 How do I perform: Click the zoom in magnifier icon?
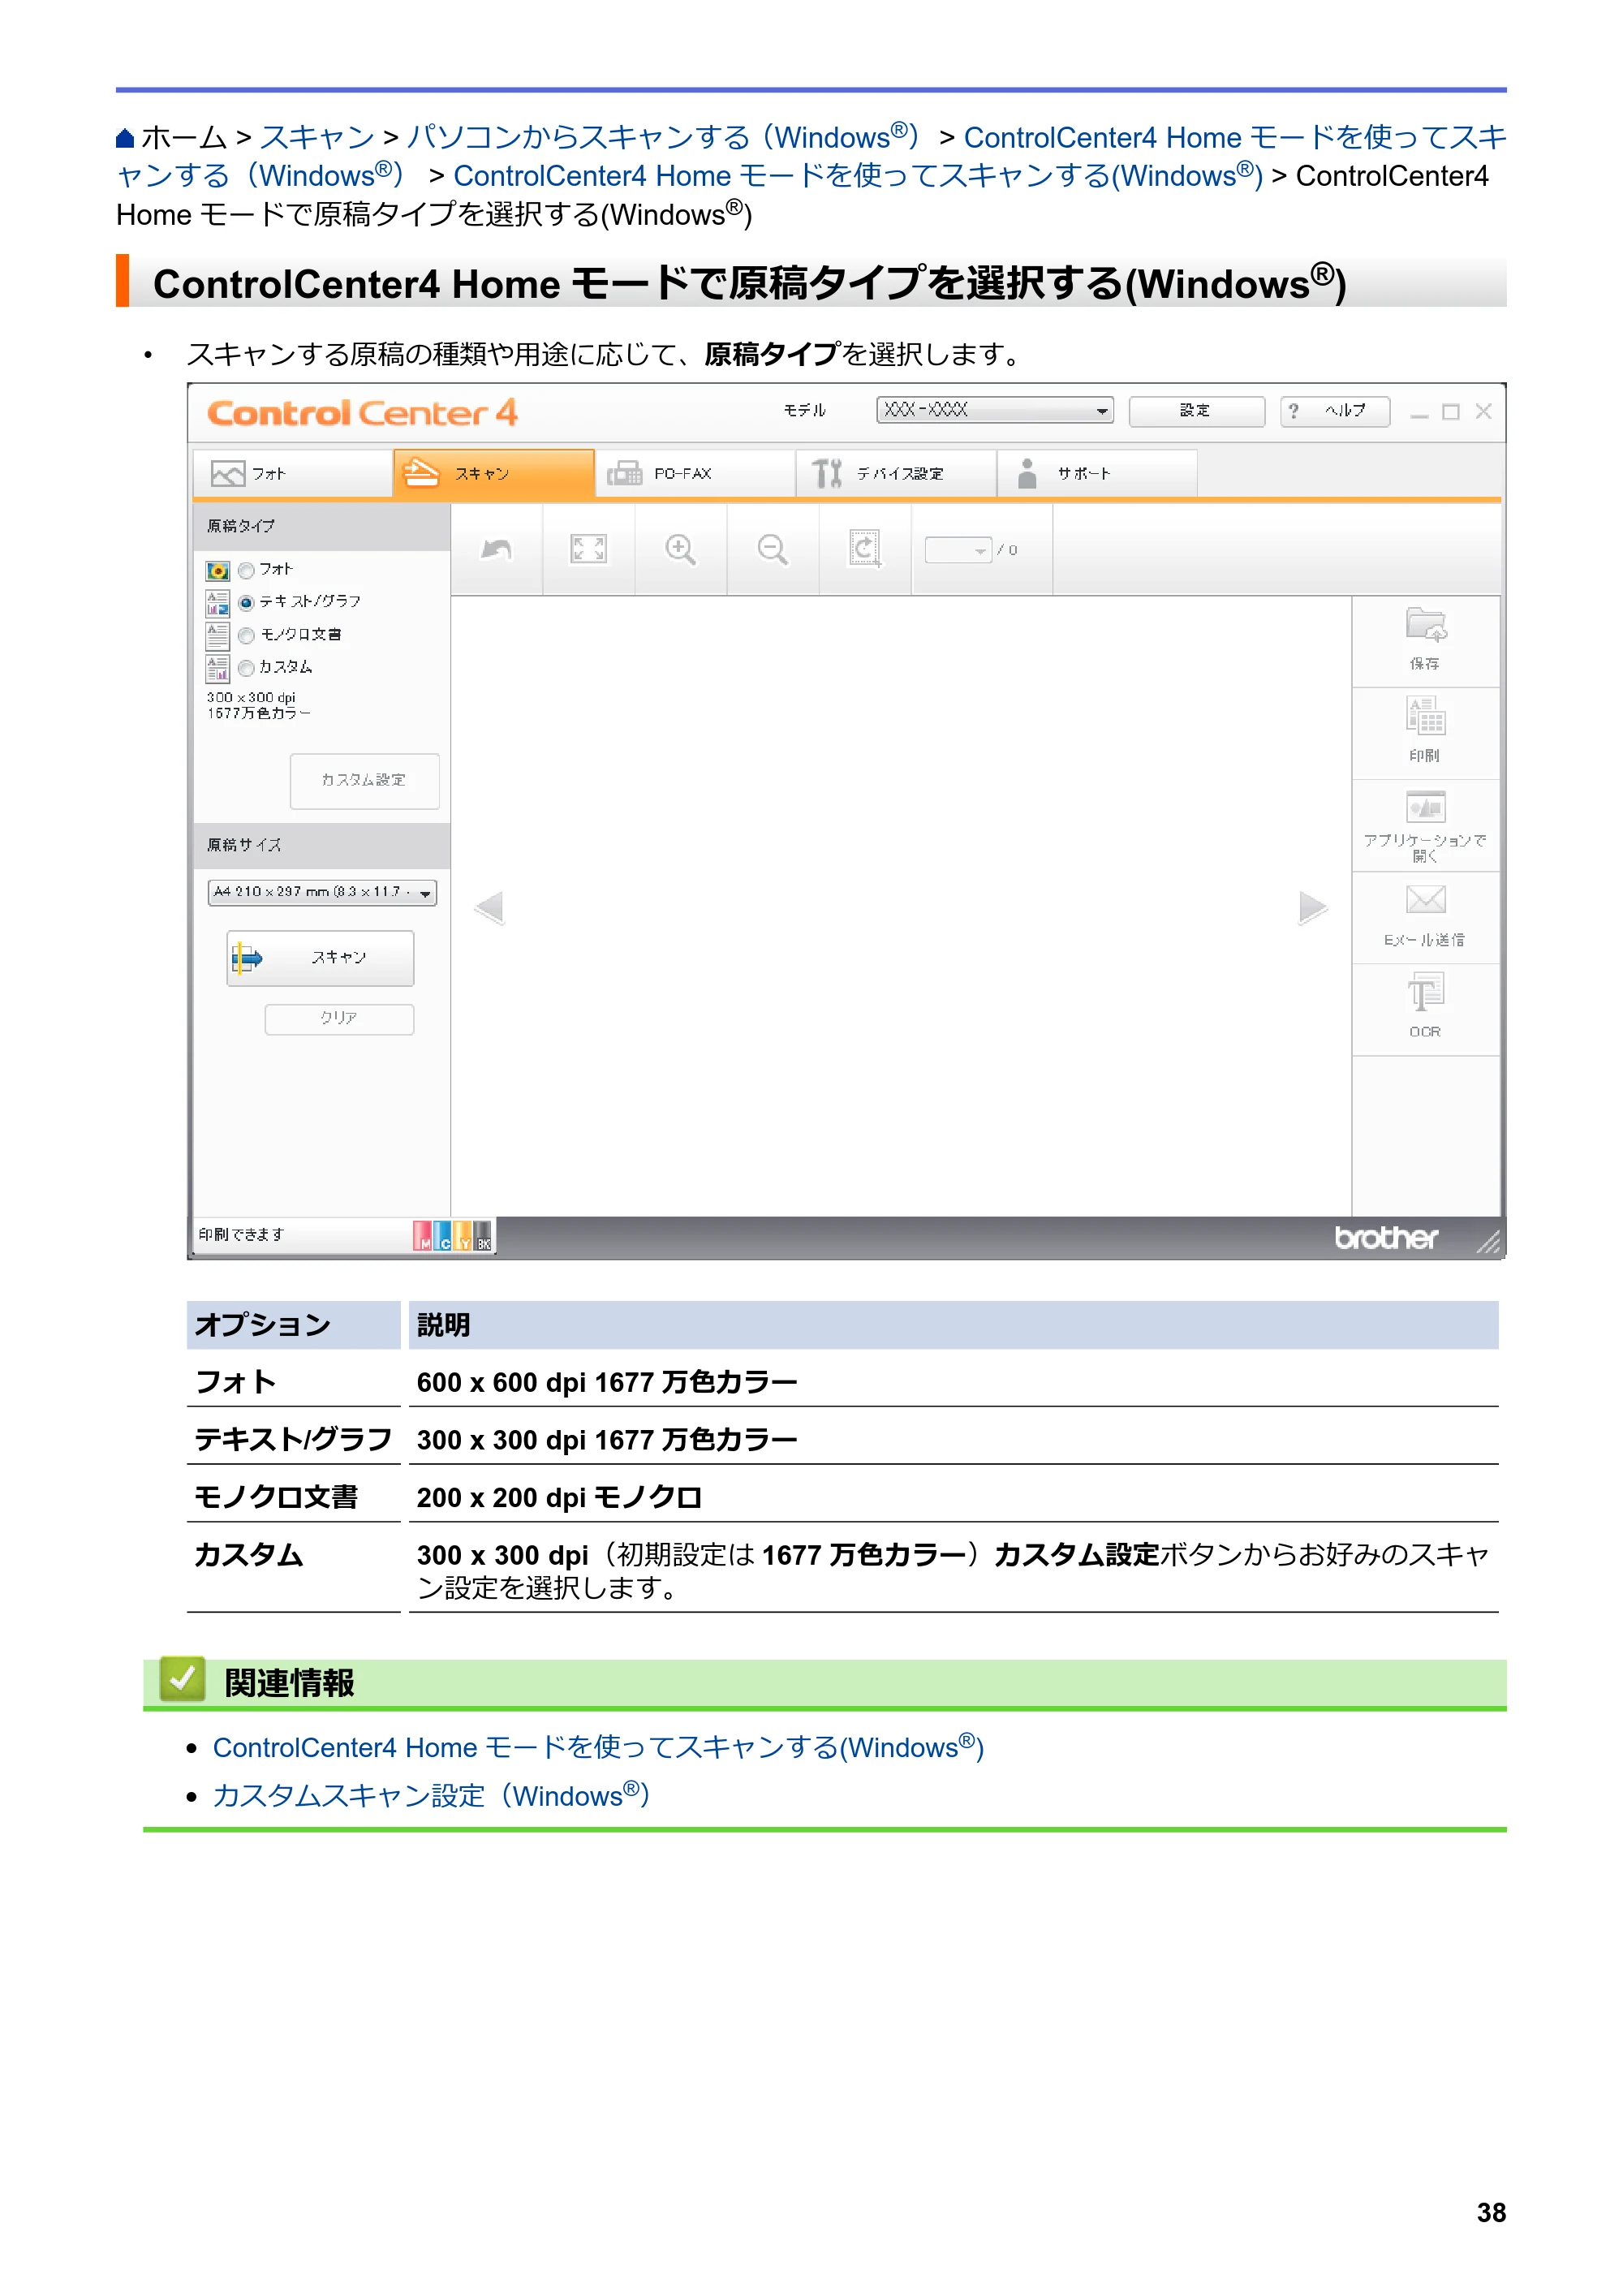[x=680, y=549]
